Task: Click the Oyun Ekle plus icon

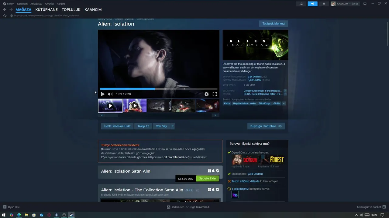Action: pos(5,207)
